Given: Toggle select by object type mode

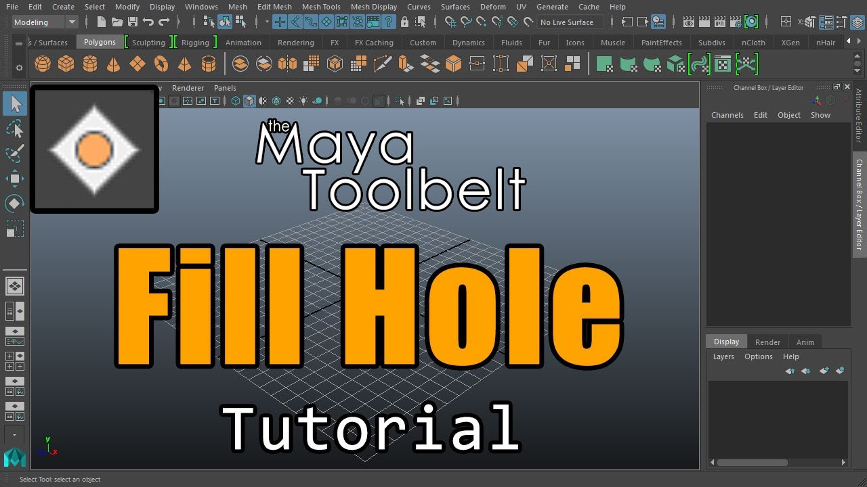Looking at the screenshot, I should point(225,22).
